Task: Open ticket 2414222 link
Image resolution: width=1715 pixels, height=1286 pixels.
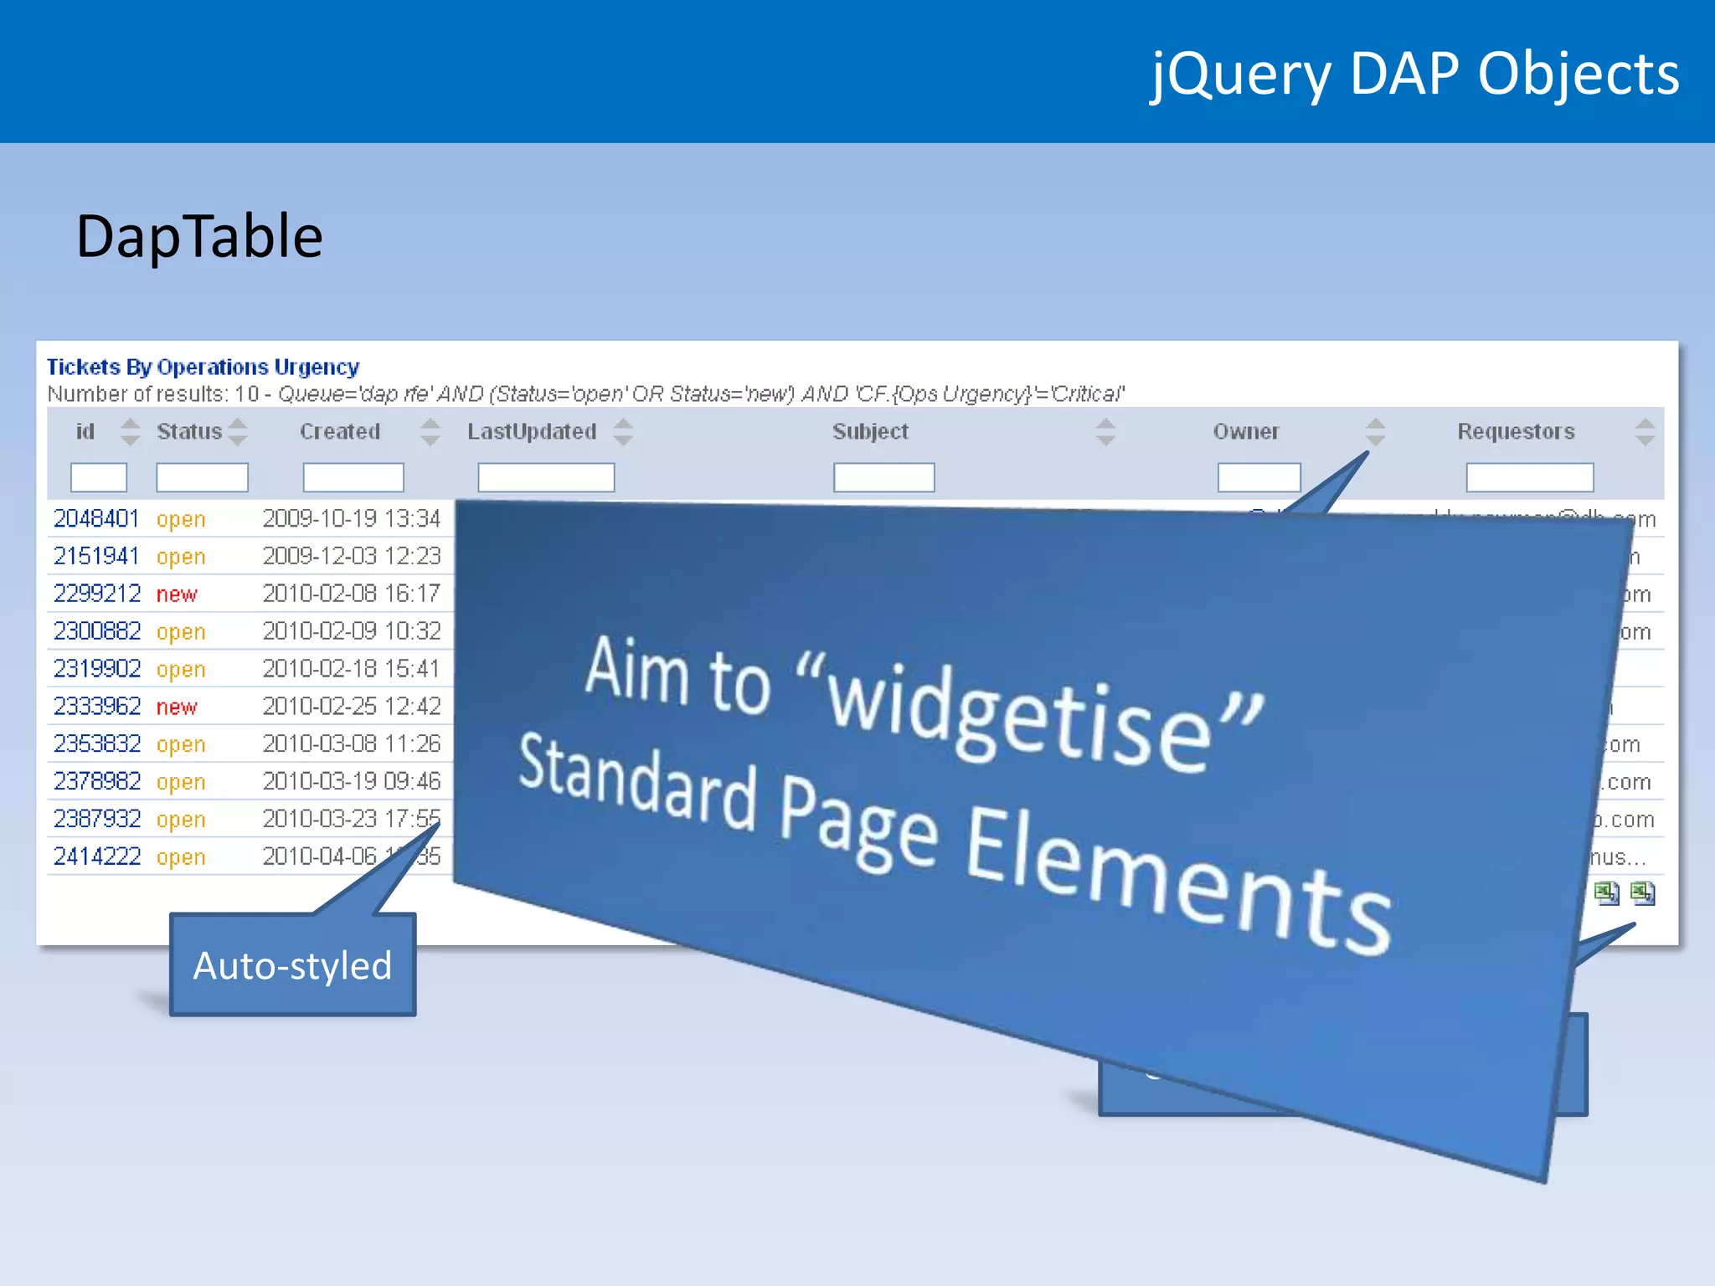Action: click(x=97, y=856)
